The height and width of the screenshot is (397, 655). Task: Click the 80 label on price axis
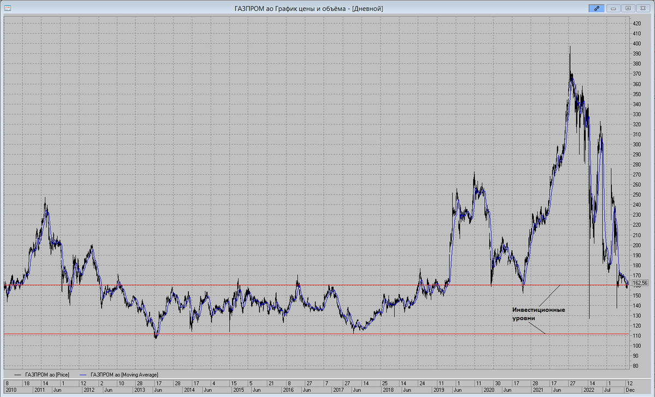(636, 366)
